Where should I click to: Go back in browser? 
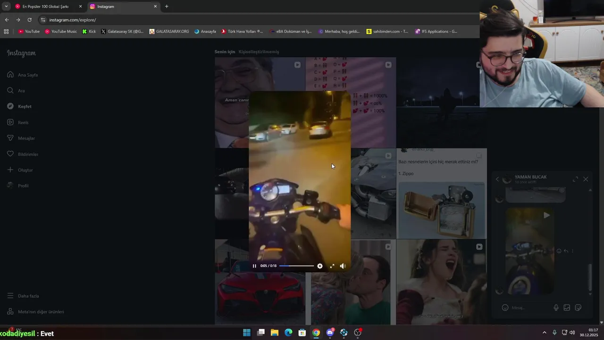click(7, 20)
